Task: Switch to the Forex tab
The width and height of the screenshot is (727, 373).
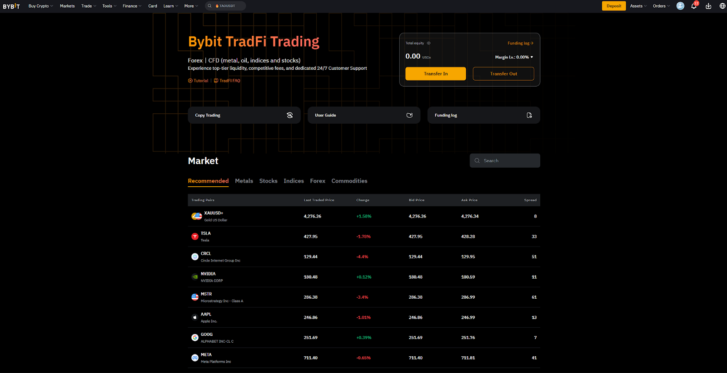Action: coord(318,181)
